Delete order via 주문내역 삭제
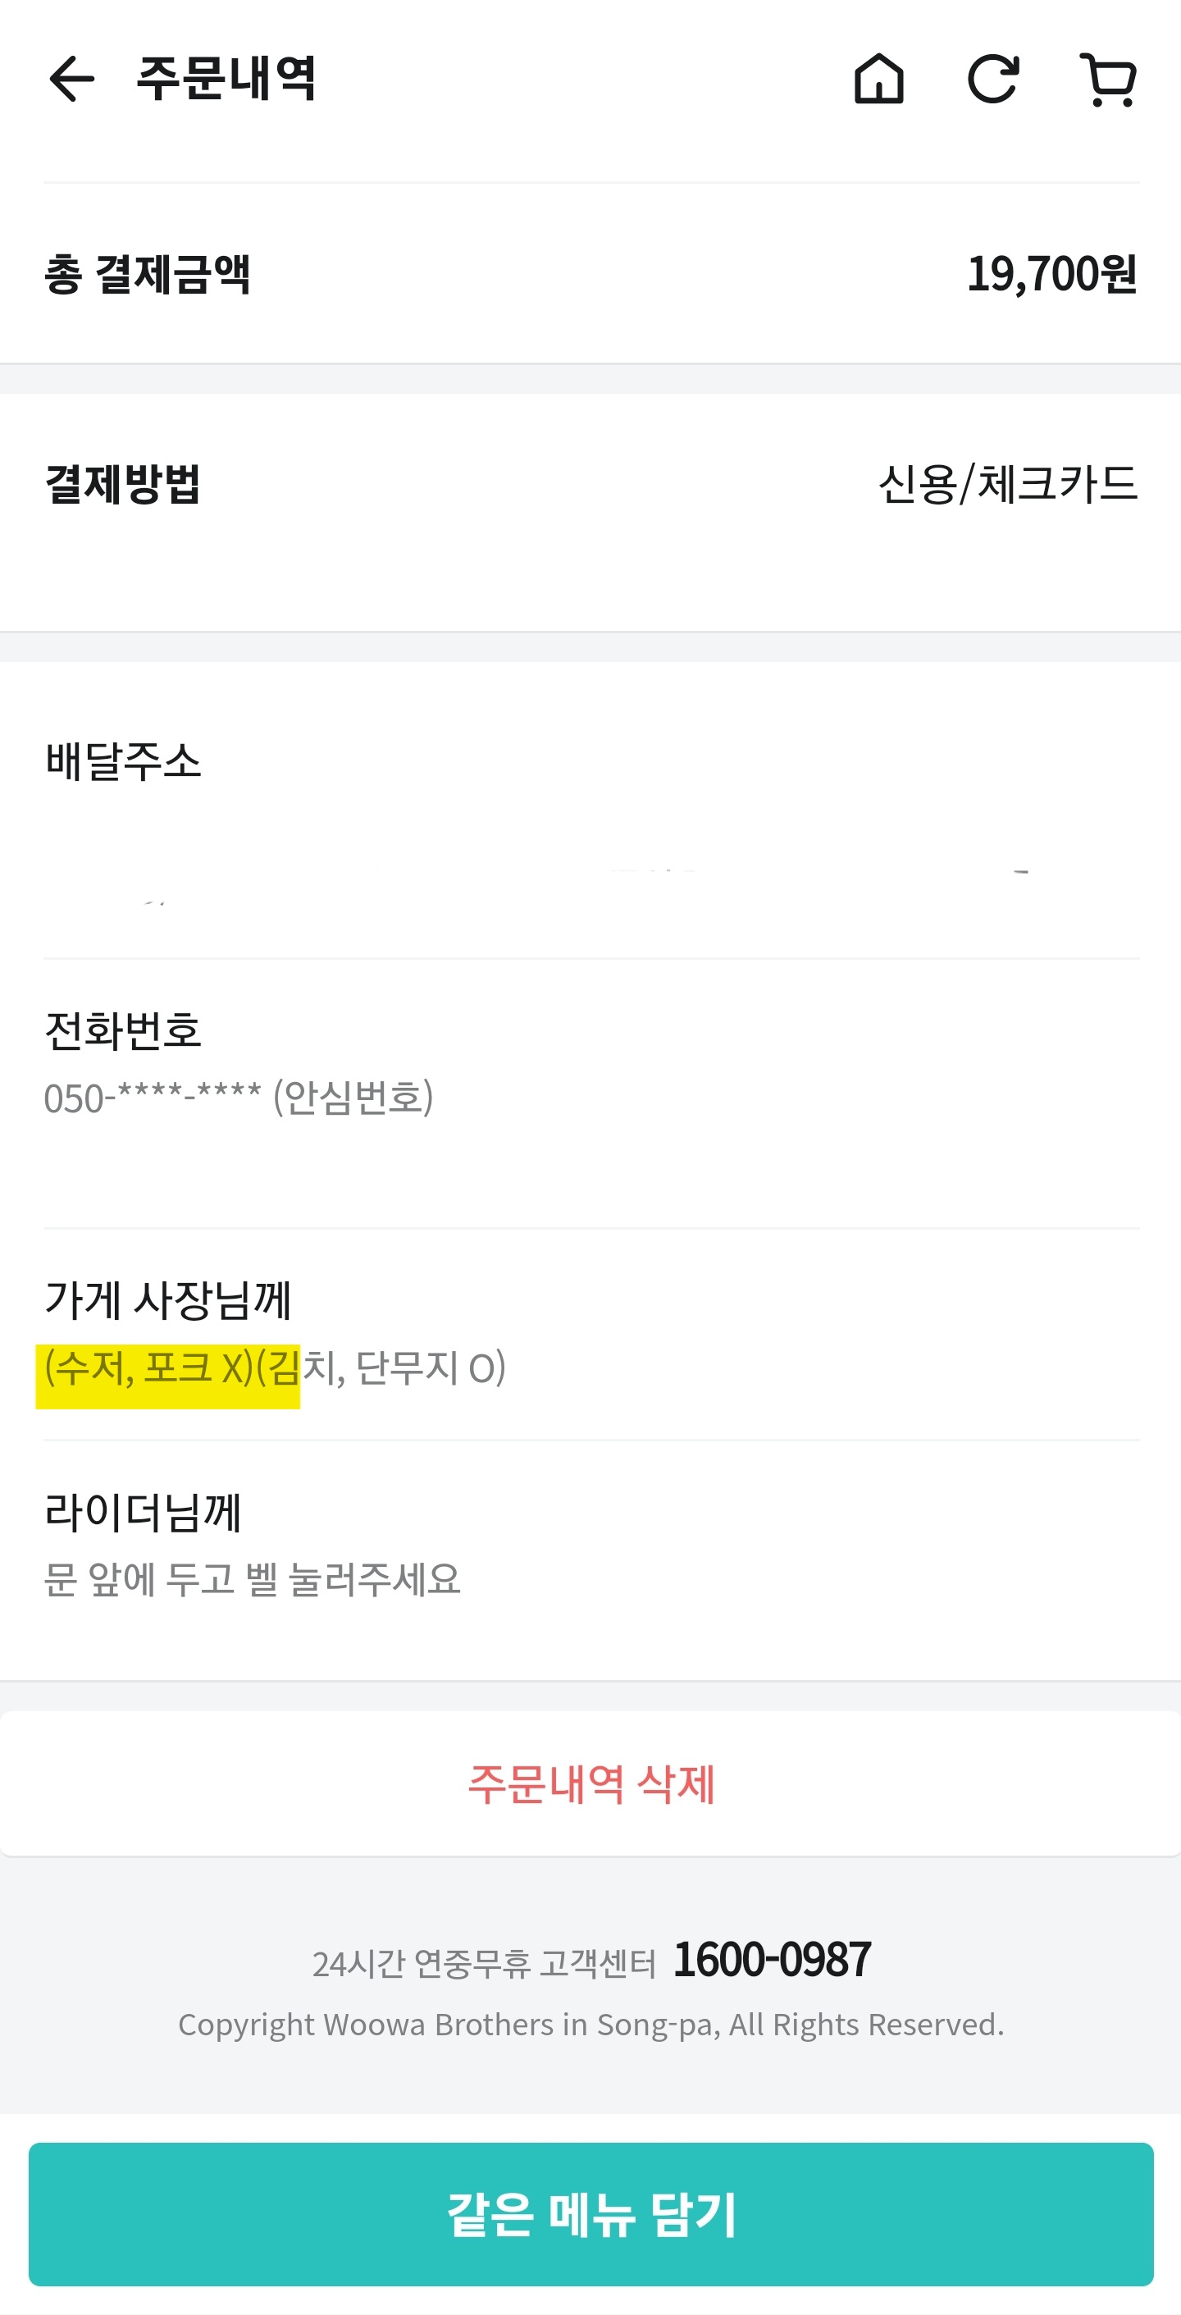Image resolution: width=1181 pixels, height=2315 pixels. (590, 1784)
